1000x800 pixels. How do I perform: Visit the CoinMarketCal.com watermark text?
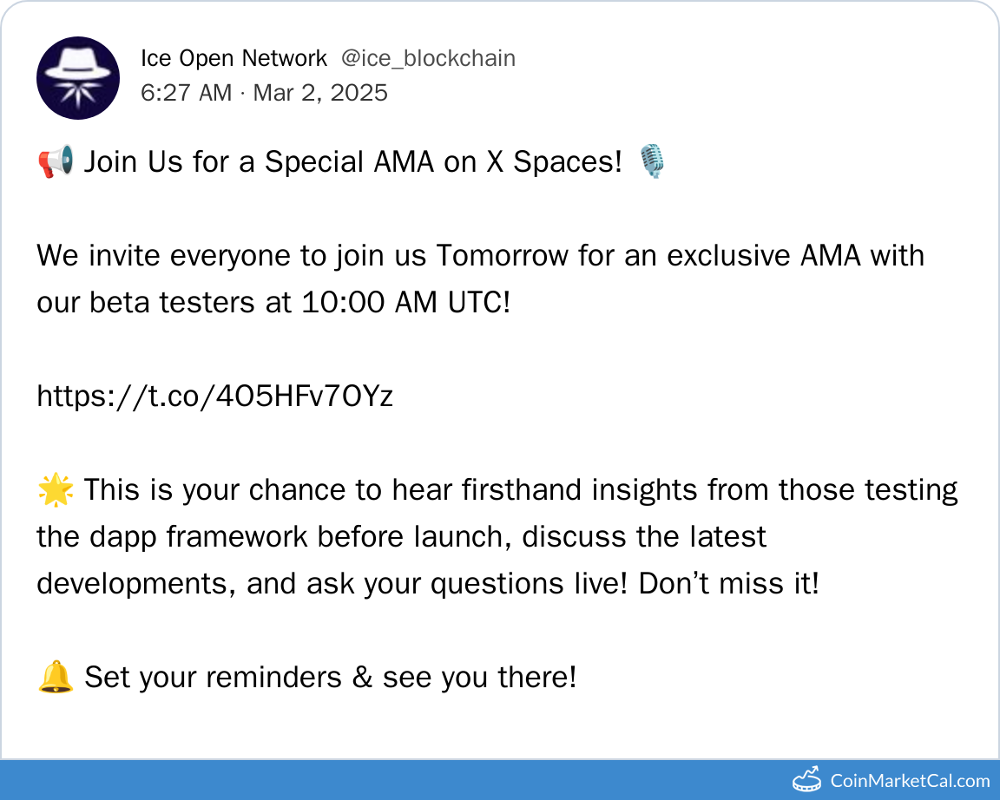coord(910,780)
